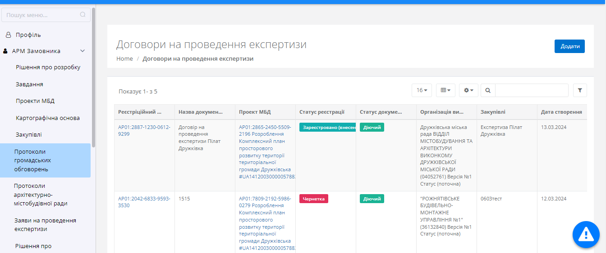Open the gear settings dropdown
The height and width of the screenshot is (253, 606).
468,90
